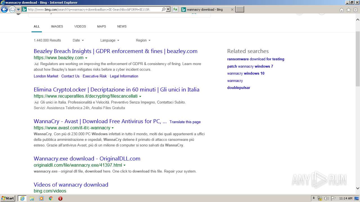Open the Windows Start menu
The height and width of the screenshot is (202, 360).
(x=8, y=198)
